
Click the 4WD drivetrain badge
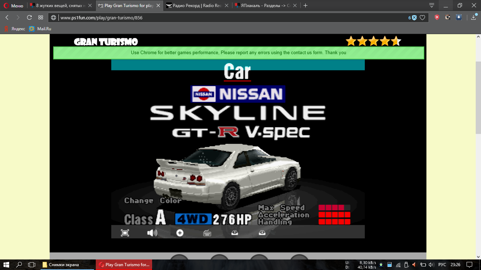coord(193,219)
